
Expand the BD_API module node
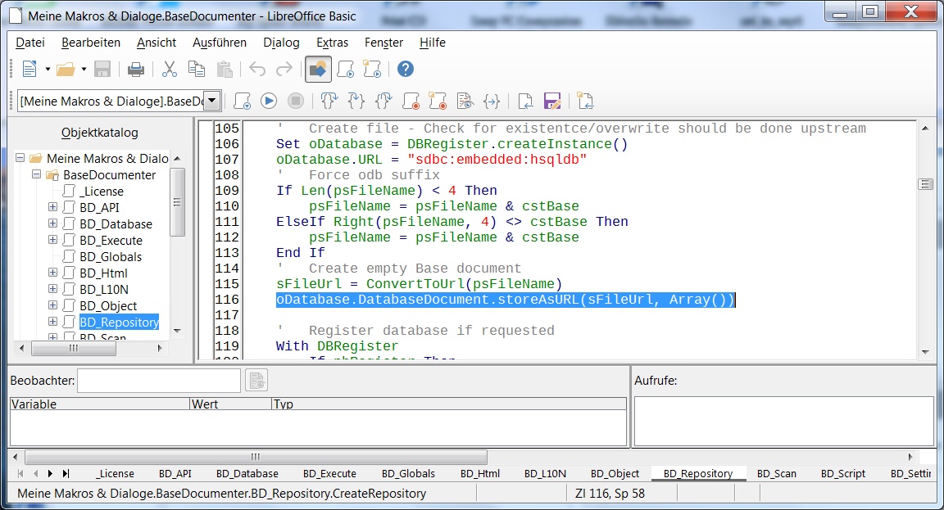pyautogui.click(x=53, y=207)
